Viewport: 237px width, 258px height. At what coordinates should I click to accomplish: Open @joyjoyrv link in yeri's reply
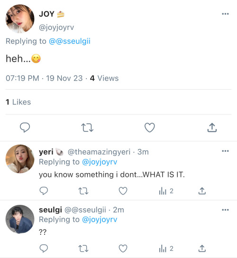(x=100, y=162)
